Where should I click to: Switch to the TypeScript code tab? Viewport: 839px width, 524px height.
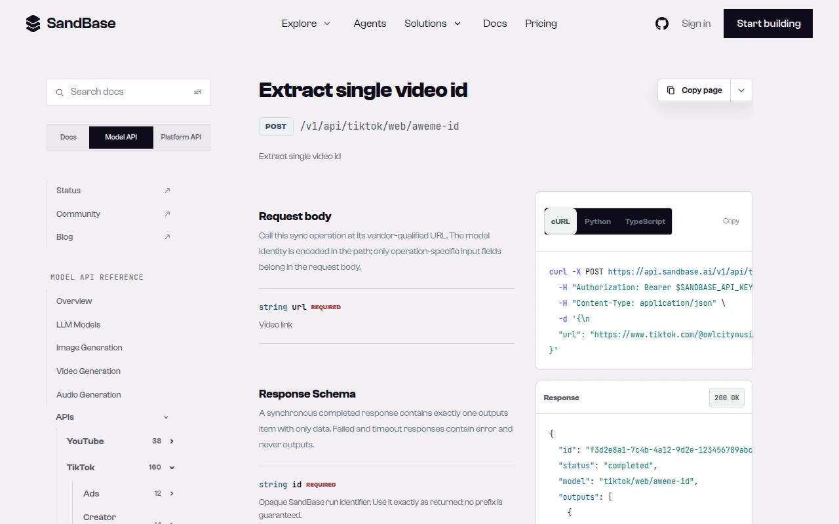pyautogui.click(x=645, y=221)
